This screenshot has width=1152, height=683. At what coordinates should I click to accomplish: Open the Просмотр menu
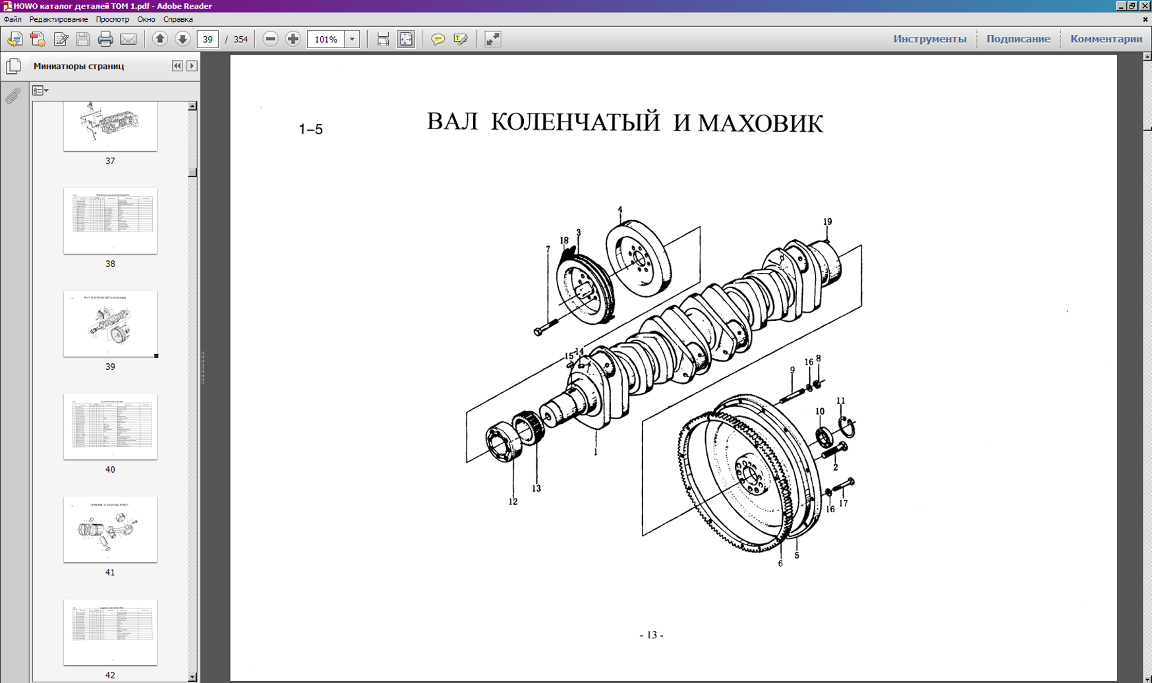[x=112, y=20]
